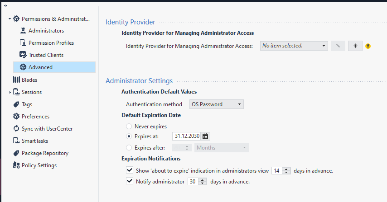Screen dimensions: 387x202
Task: Click the Package Repository icon
Action: click(x=16, y=153)
